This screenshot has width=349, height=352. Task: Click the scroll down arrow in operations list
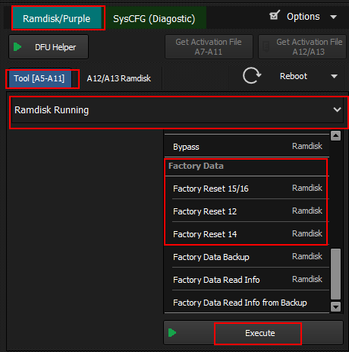tap(335, 307)
